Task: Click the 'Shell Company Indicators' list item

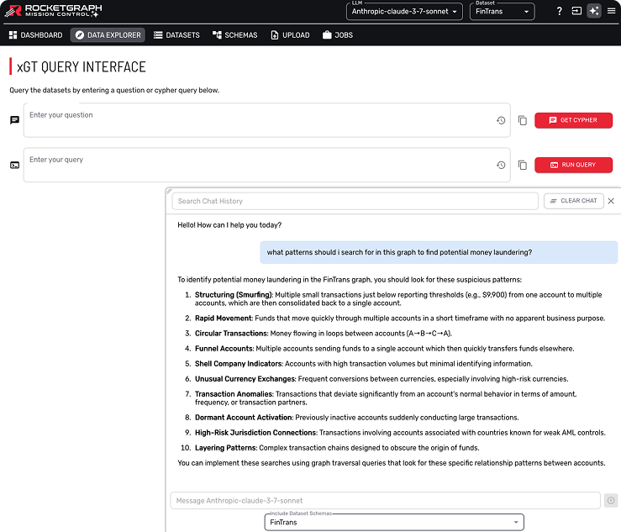Action: 359,364
